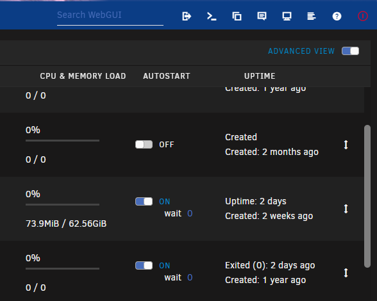This screenshot has height=301, width=377.
Task: Click the ADVANCED VIEW label
Action: click(x=301, y=51)
